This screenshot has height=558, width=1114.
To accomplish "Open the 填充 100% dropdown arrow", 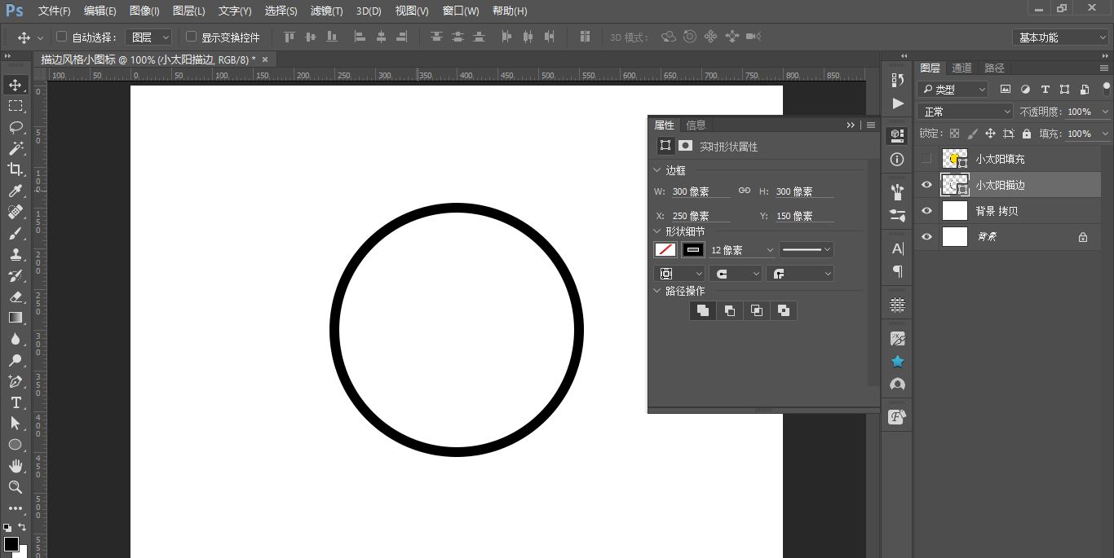I will (x=1105, y=134).
